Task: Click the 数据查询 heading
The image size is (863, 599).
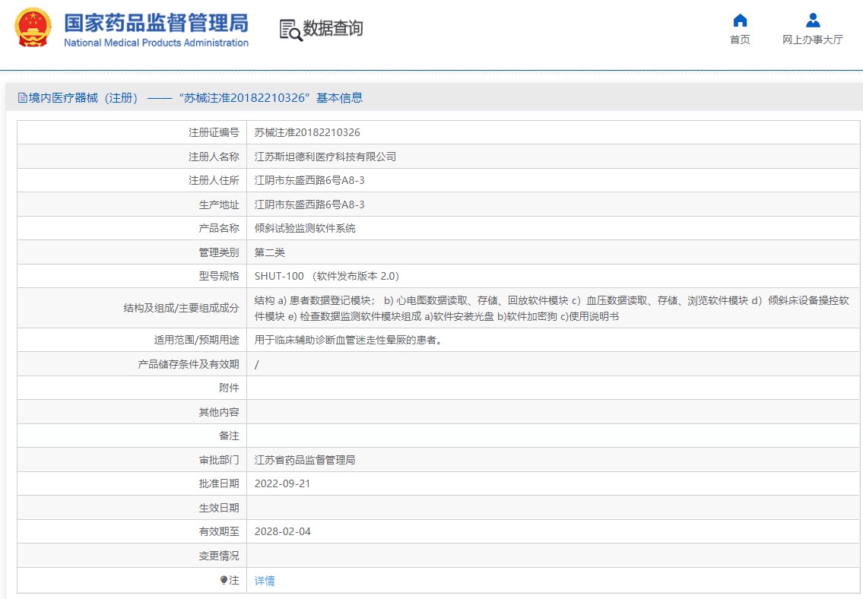Action: click(x=332, y=28)
